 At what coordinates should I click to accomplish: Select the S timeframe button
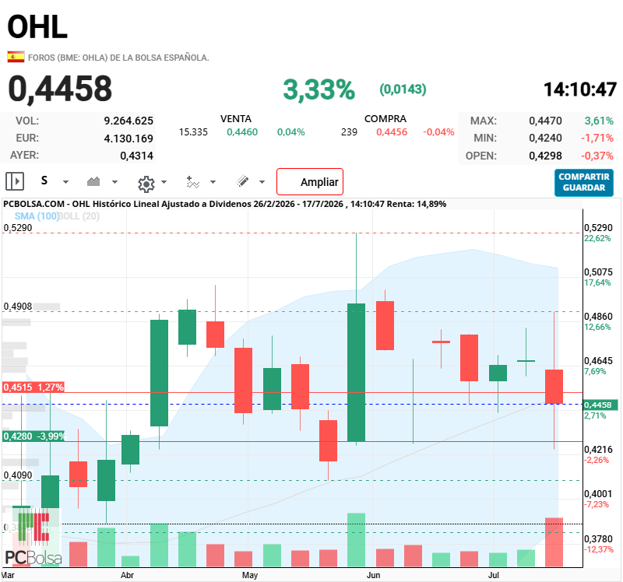pyautogui.click(x=44, y=181)
